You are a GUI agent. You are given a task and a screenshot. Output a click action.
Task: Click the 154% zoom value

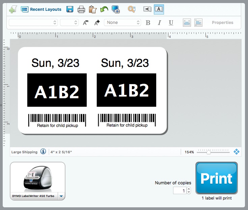(x=189, y=152)
